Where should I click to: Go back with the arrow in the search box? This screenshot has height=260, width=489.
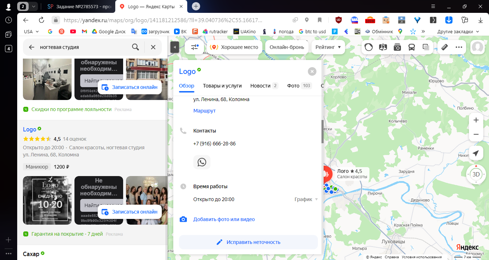pyautogui.click(x=32, y=47)
